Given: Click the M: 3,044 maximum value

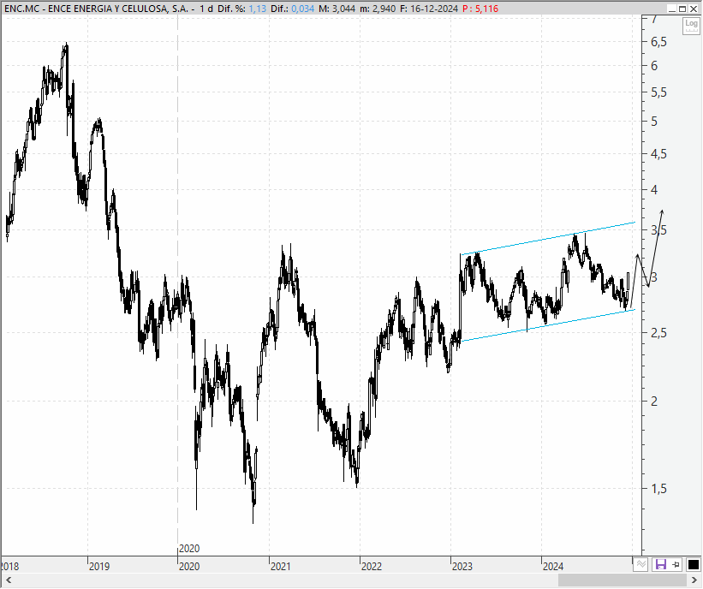Looking at the screenshot, I should pyautogui.click(x=337, y=9).
